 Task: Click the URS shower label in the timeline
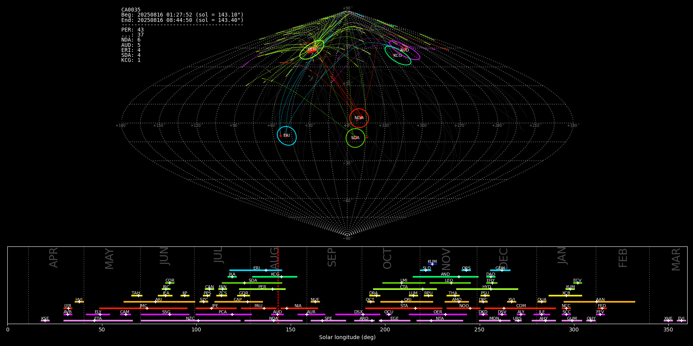pos(517,319)
